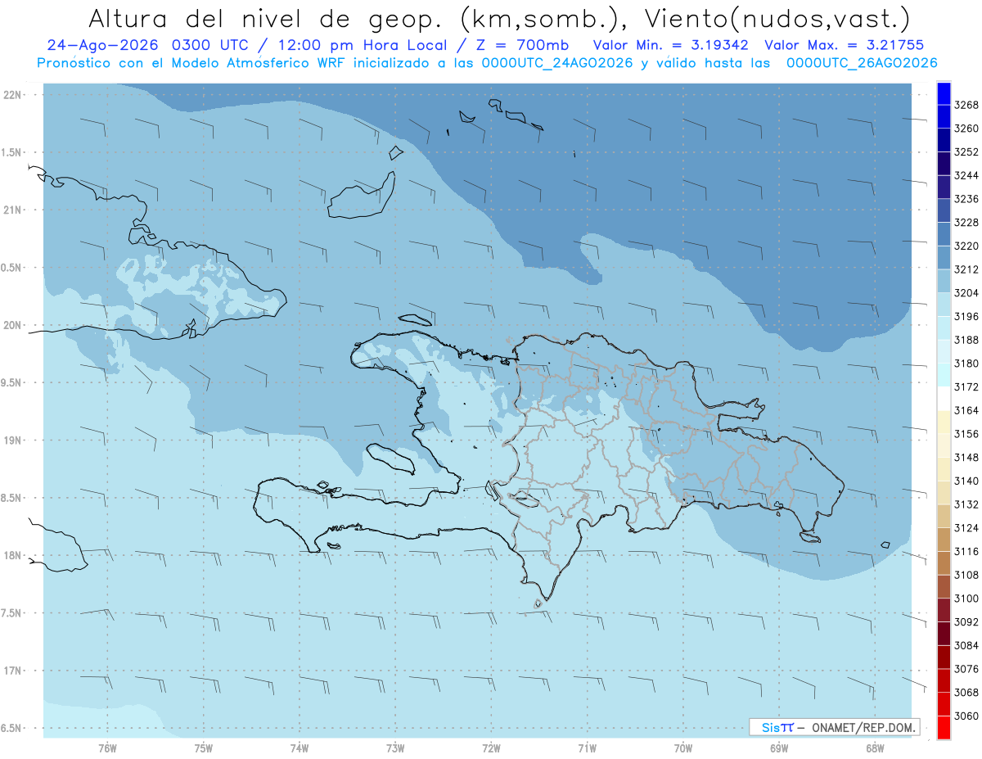The height and width of the screenshot is (759, 982).
Task: Click the '3100' colorbar value
Action: (x=966, y=599)
